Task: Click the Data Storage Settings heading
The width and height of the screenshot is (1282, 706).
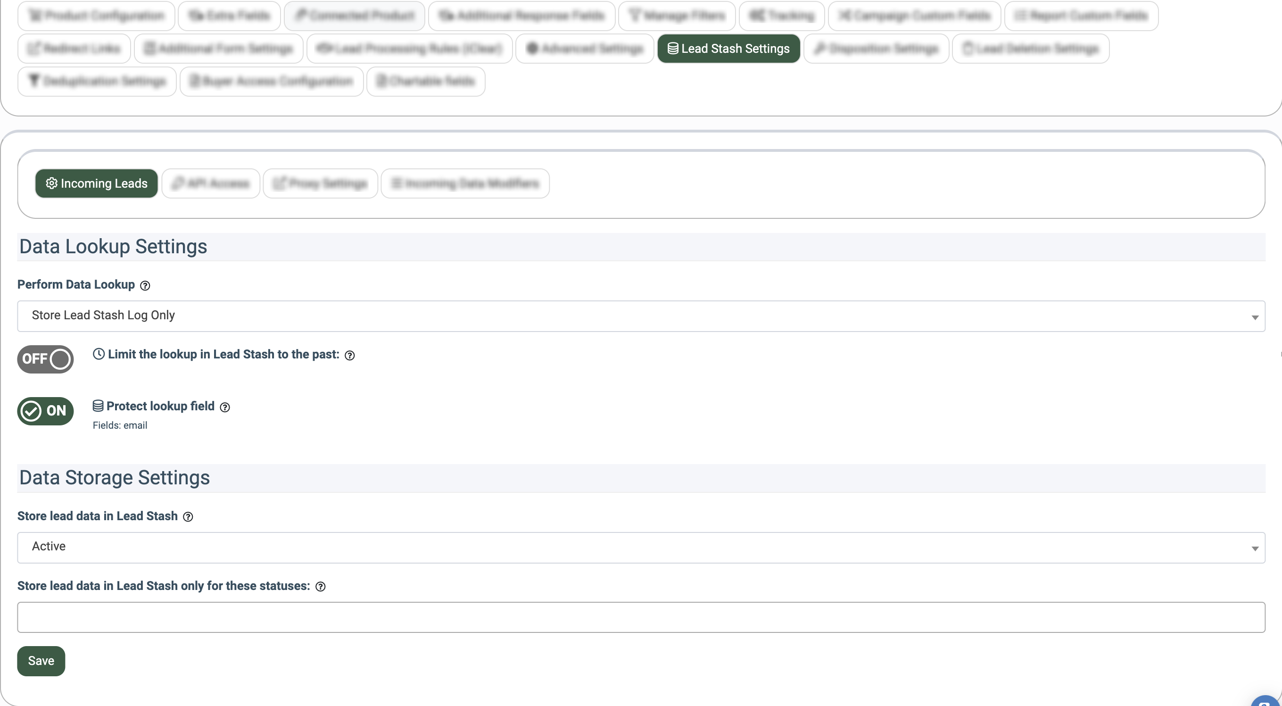Action: 115,478
